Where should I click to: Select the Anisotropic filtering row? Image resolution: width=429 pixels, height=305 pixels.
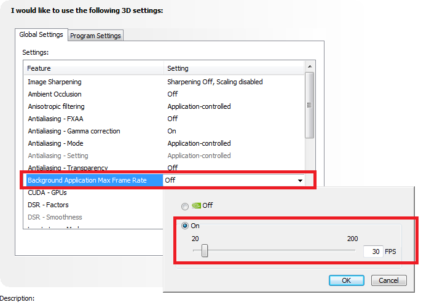pos(164,106)
